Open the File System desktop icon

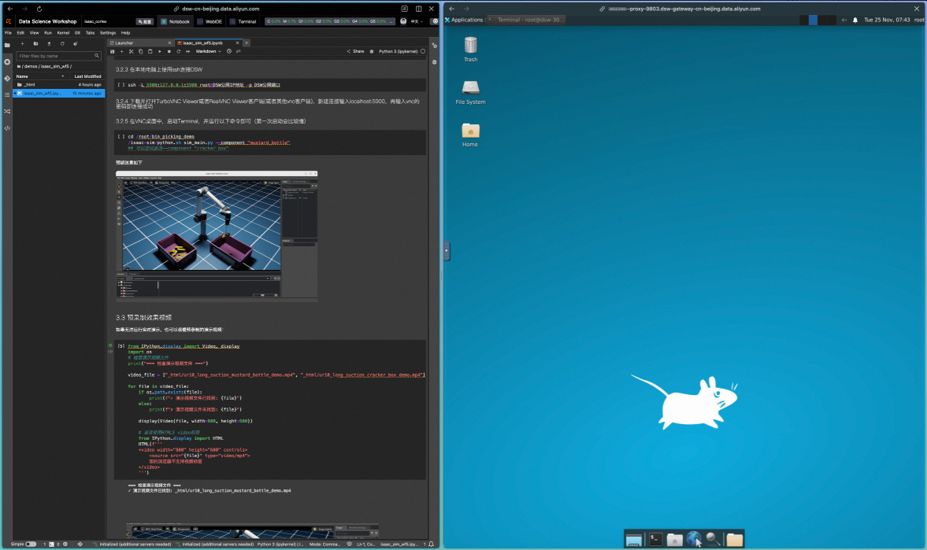(470, 90)
